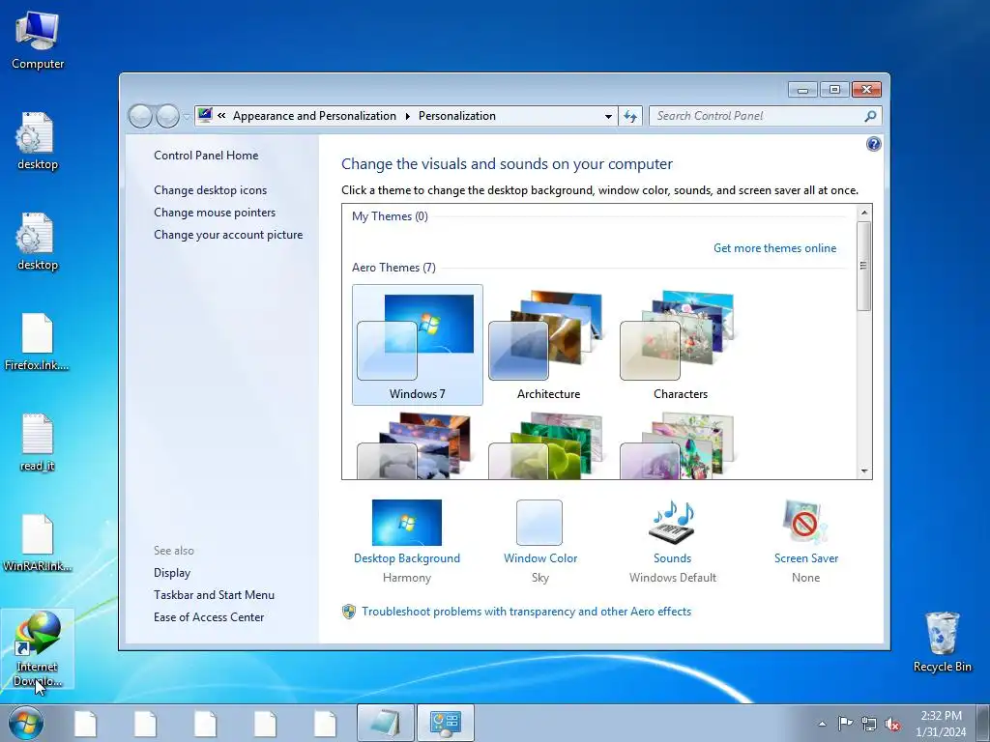Open the Control Panel taskbar button
This screenshot has height=742, width=990.
pos(446,723)
